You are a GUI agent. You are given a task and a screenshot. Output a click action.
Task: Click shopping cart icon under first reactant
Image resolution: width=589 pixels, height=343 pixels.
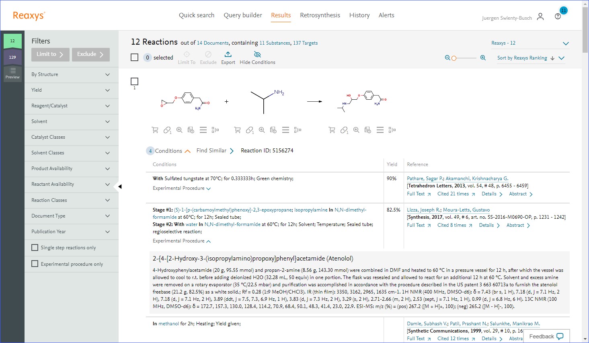coord(155,130)
